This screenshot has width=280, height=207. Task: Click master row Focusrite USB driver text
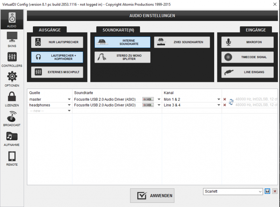[x=105, y=99]
